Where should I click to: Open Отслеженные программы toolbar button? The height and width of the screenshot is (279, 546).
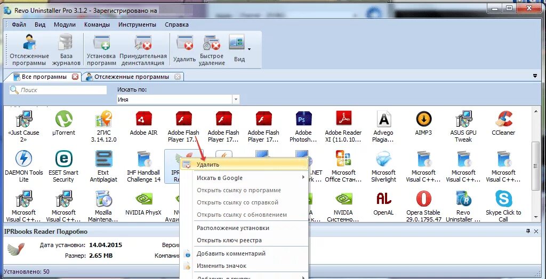coord(29,50)
